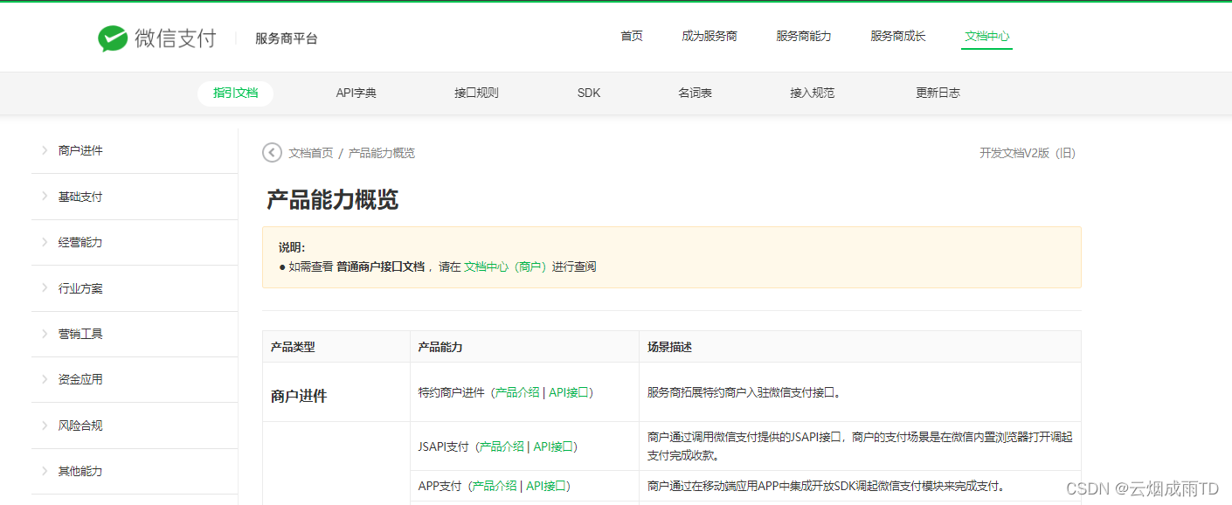
Task: Click the WeChat Pay green logo icon
Action: pyautogui.click(x=113, y=38)
